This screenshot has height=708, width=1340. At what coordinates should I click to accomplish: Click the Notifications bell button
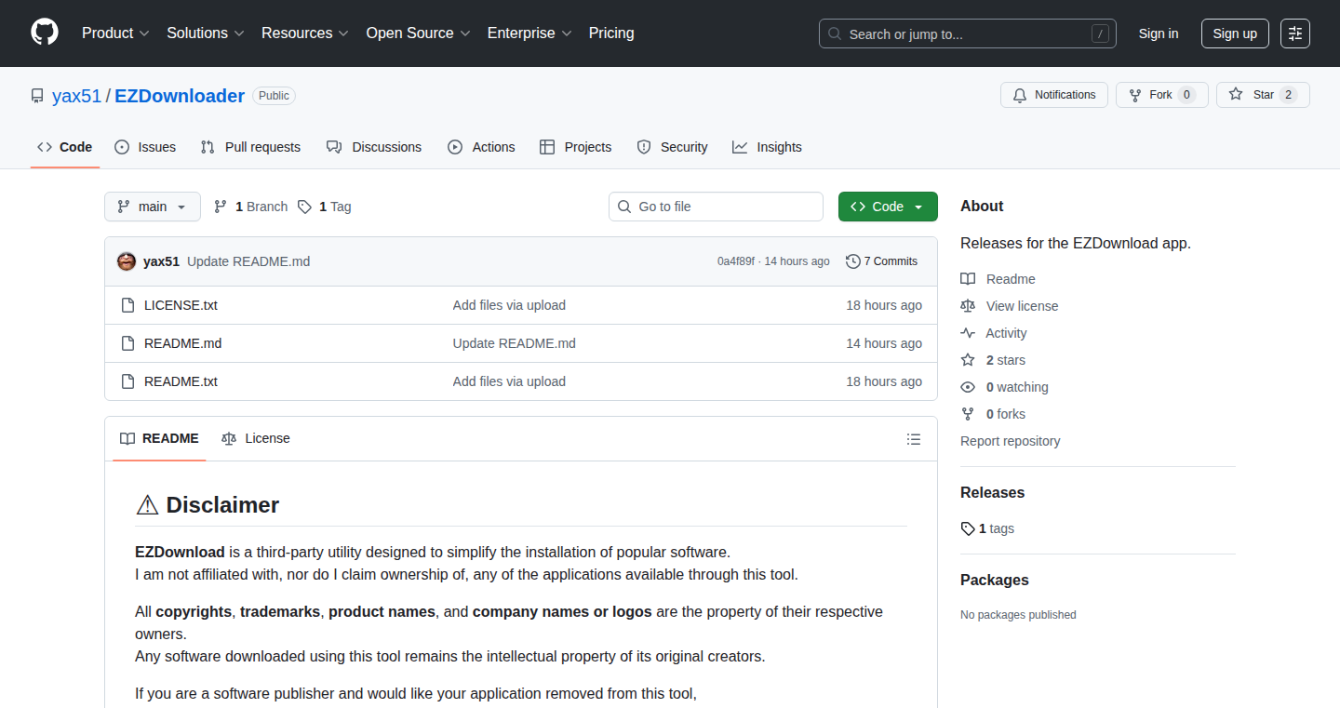(x=1054, y=95)
